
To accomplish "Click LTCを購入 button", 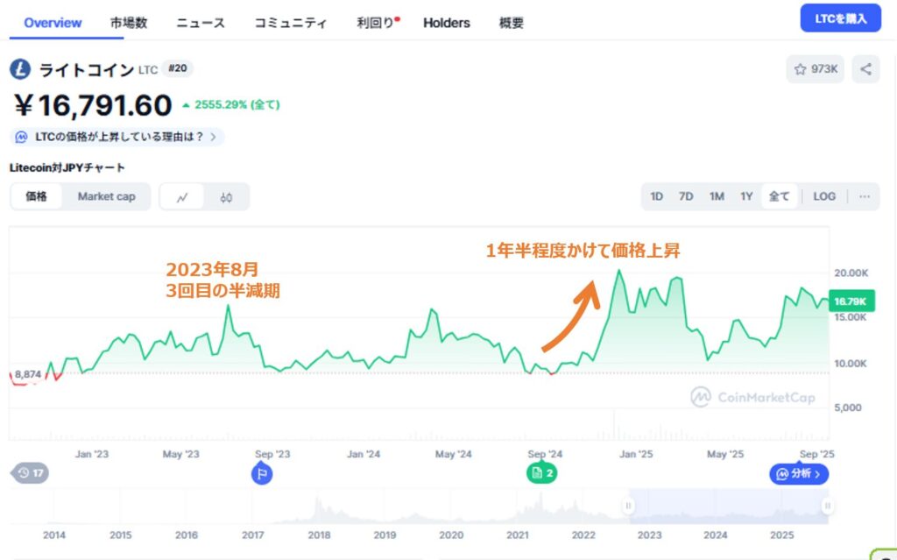I will click(x=840, y=18).
